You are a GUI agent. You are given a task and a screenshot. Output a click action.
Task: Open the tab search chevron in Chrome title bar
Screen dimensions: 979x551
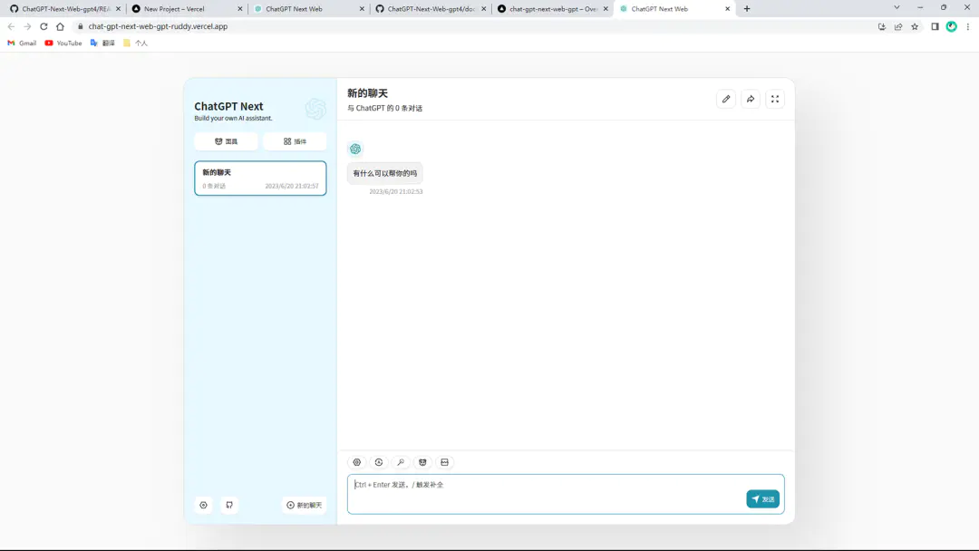click(x=897, y=7)
